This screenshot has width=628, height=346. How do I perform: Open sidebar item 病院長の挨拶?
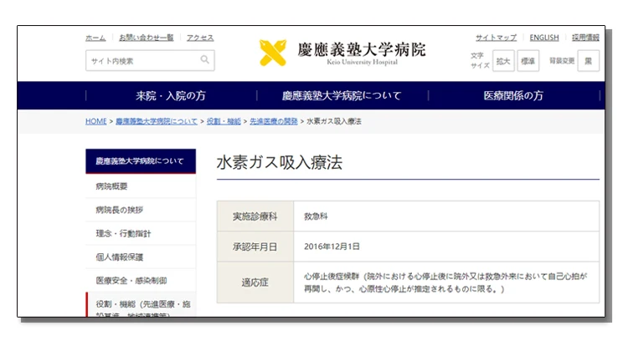tap(141, 210)
